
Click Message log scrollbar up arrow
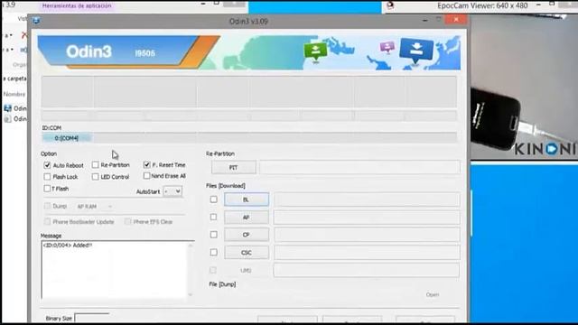[x=191, y=246]
